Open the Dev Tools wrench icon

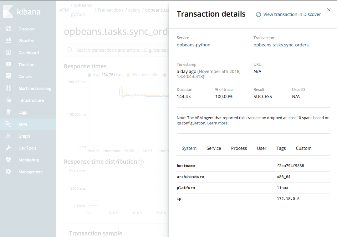pyautogui.click(x=8, y=148)
